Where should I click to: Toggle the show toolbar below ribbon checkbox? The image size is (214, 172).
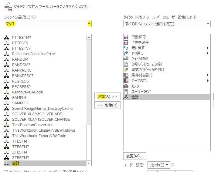pyautogui.click(x=6, y=171)
